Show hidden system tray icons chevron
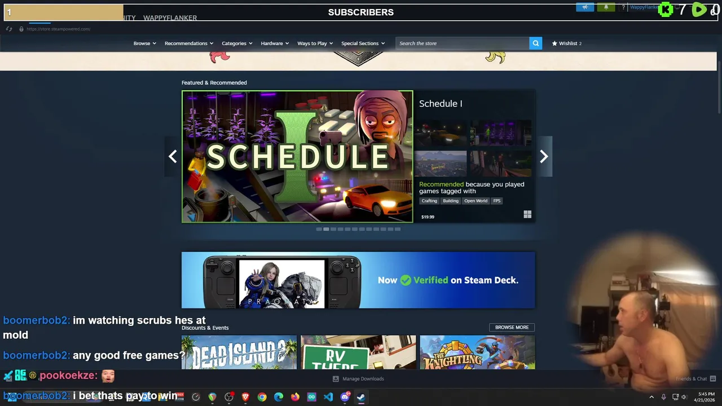 [651, 397]
